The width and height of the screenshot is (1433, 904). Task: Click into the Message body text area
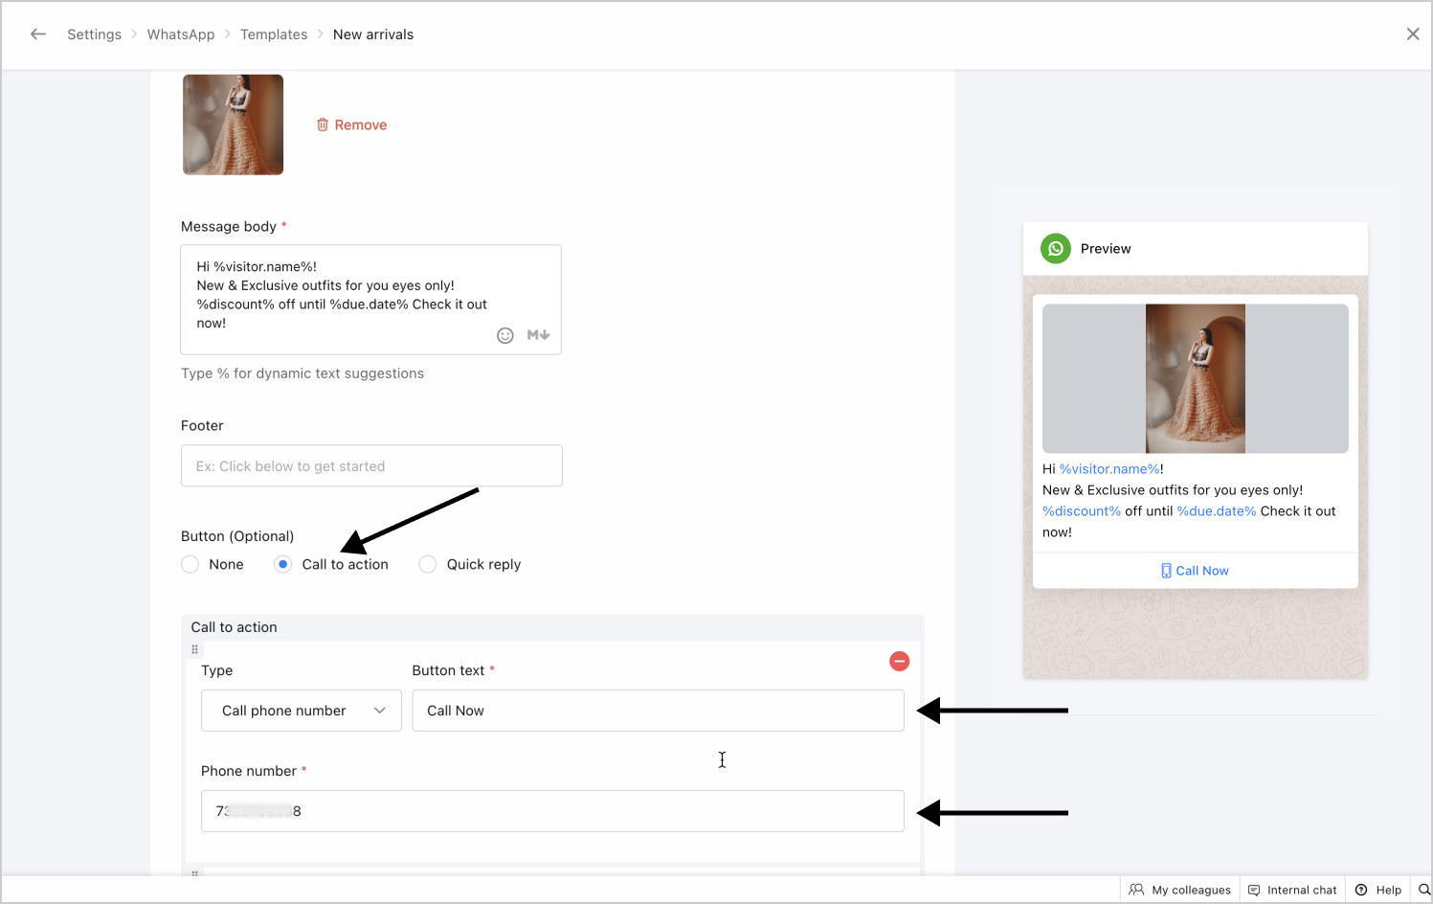[x=370, y=300]
